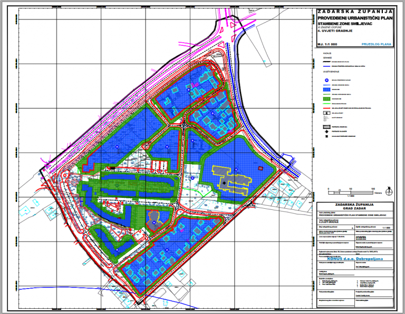
Task: Click the gray rectangle legend symbol
Action: [327, 127]
